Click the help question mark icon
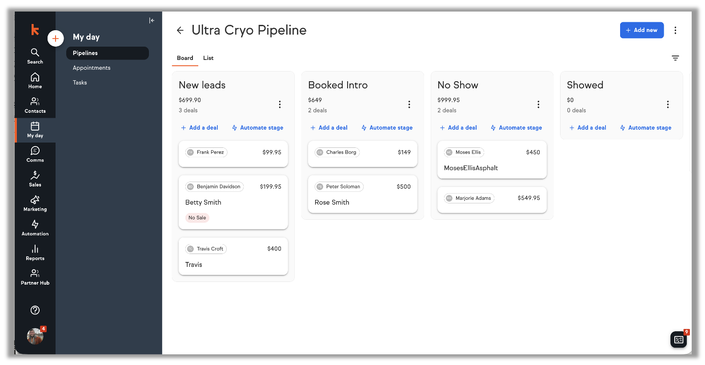The image size is (705, 365). tap(35, 310)
